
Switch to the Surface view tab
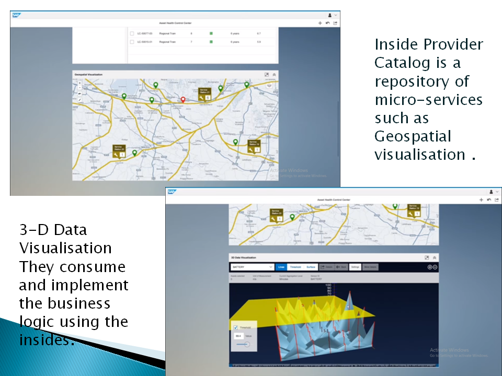coord(311,267)
